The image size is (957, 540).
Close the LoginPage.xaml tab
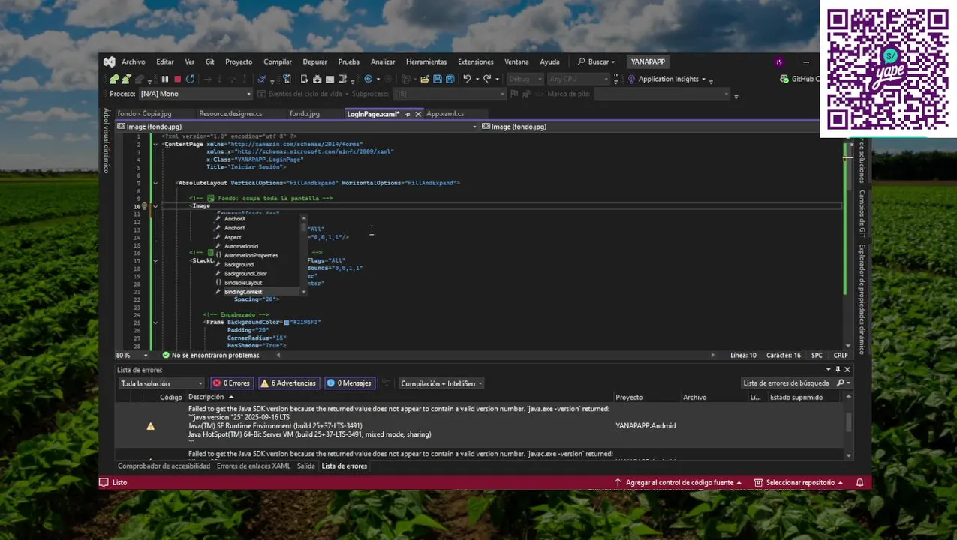(418, 114)
